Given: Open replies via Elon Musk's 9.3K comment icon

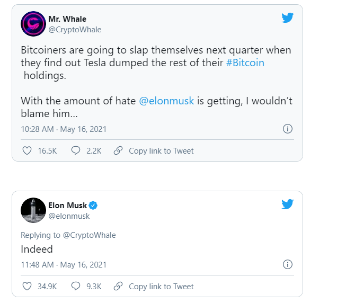Looking at the screenshot, I should point(76,287).
